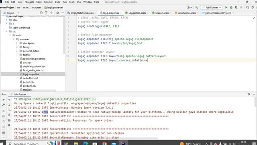Select person.csv file
This screenshot has width=257, height=145.
(29, 82)
